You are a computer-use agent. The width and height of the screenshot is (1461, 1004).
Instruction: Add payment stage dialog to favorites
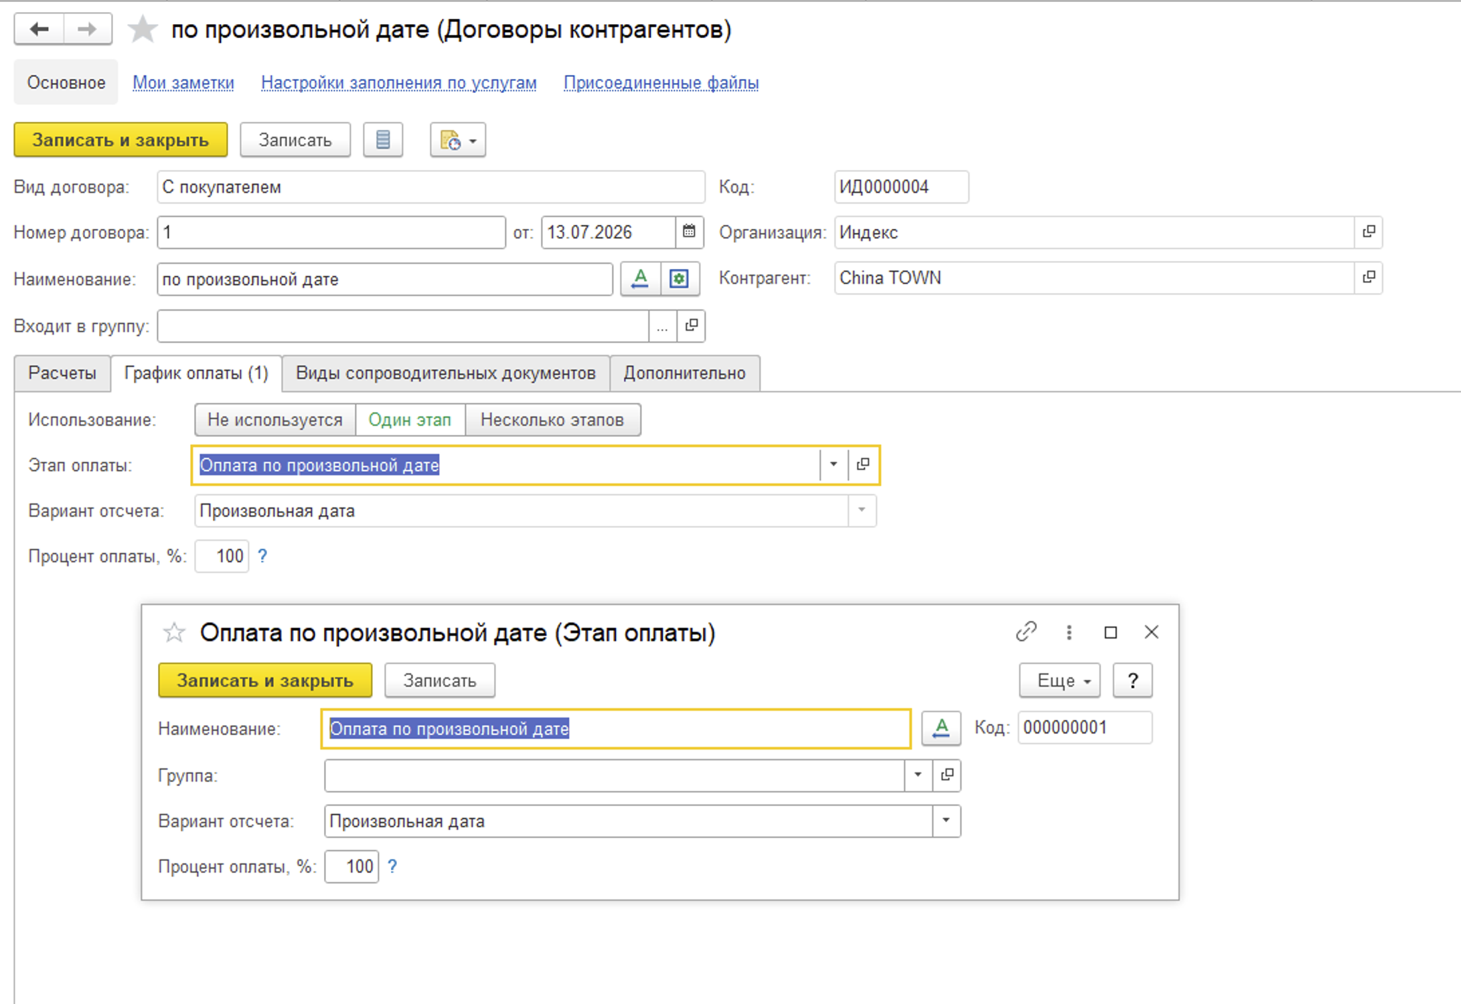(174, 633)
